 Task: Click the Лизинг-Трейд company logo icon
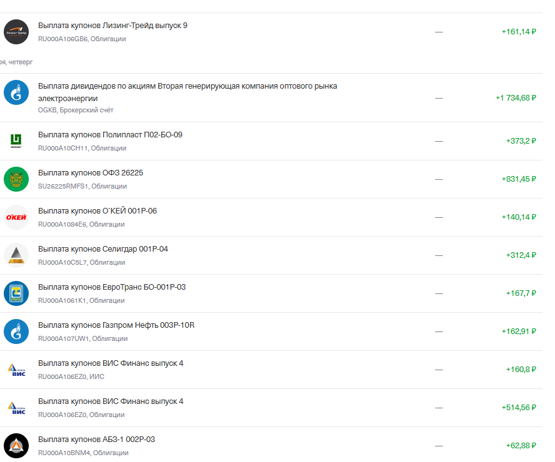click(x=16, y=32)
